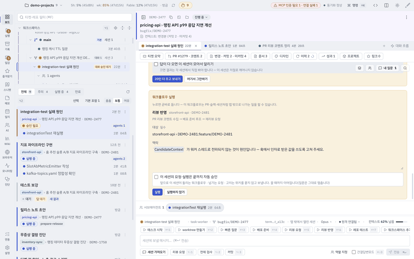Viewport: 414px width, 259px height.
Task: Click the code brackets icon in the top bar
Action: [x=375, y=5]
